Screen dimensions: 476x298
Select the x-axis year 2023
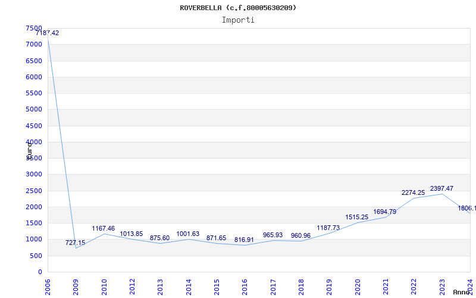click(x=442, y=287)
